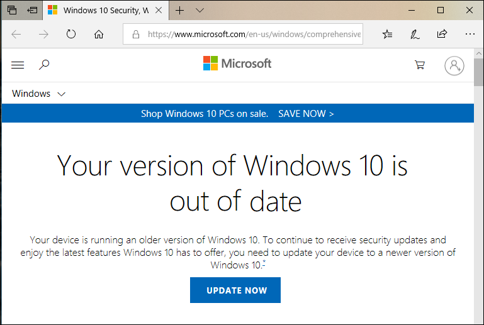484x325 pixels.
Task: Open the shopping cart icon
Action: point(420,65)
